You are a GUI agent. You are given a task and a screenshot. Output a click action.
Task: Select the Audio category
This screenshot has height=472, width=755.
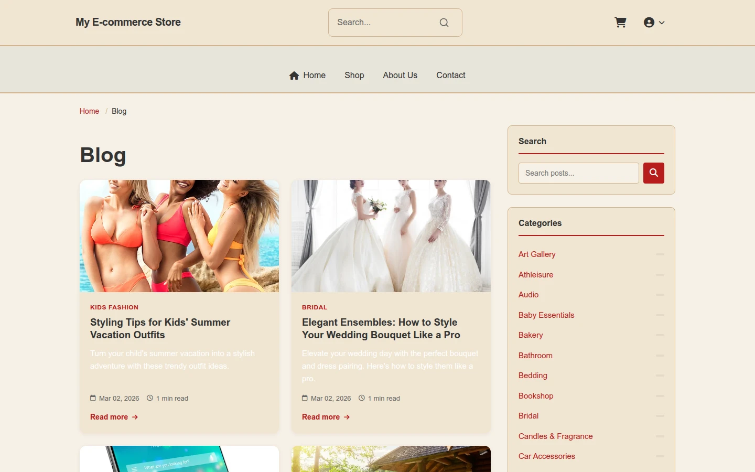point(528,295)
